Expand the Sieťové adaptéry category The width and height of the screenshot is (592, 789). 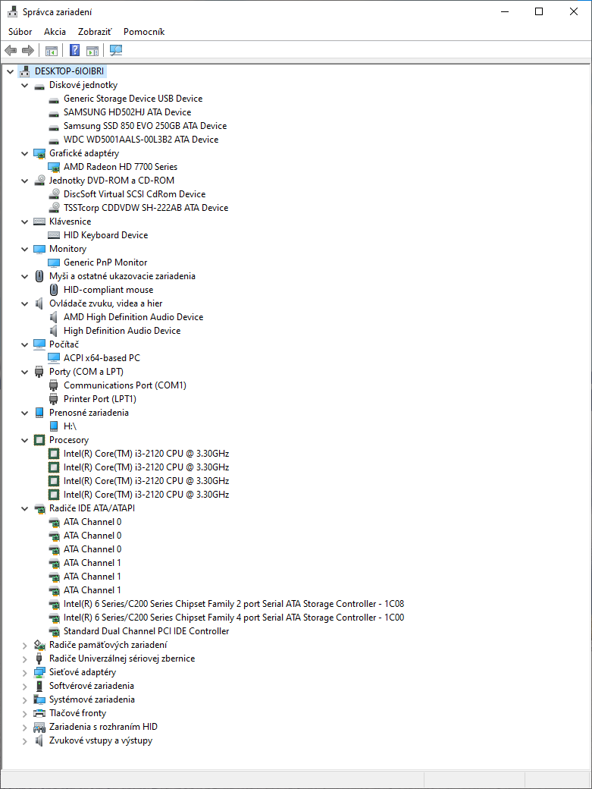[24, 672]
